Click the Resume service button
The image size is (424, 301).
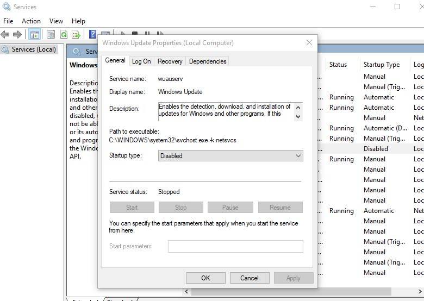pyautogui.click(x=280, y=208)
